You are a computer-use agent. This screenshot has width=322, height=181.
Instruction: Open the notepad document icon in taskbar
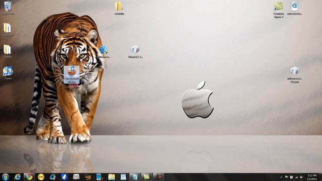123,177
